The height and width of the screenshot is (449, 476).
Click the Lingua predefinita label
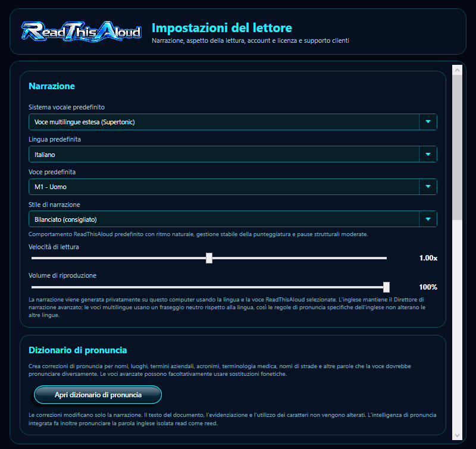[x=55, y=139]
